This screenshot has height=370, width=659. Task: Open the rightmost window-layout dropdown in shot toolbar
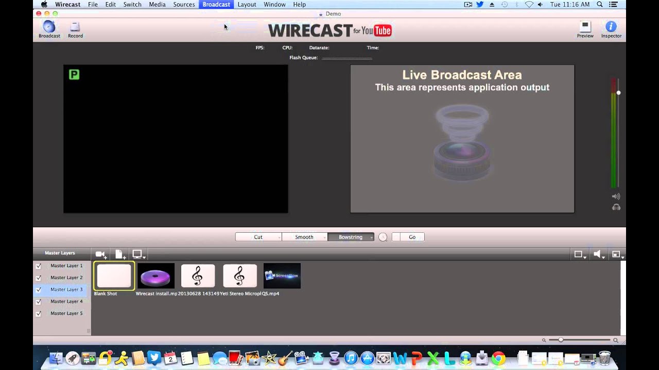click(617, 254)
